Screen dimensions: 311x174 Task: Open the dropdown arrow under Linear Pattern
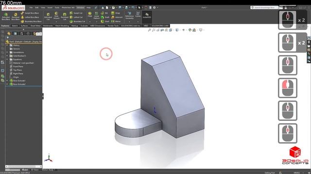click(96, 21)
